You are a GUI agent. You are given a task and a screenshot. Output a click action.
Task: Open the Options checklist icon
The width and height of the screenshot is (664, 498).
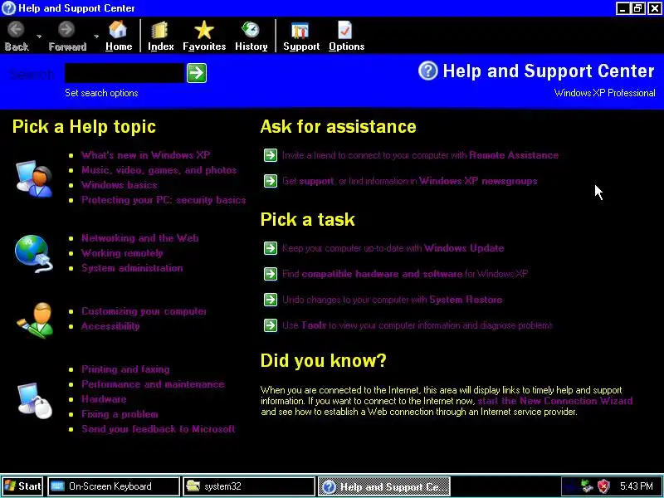tap(344, 30)
